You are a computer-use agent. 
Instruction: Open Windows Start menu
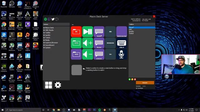pos(2,110)
